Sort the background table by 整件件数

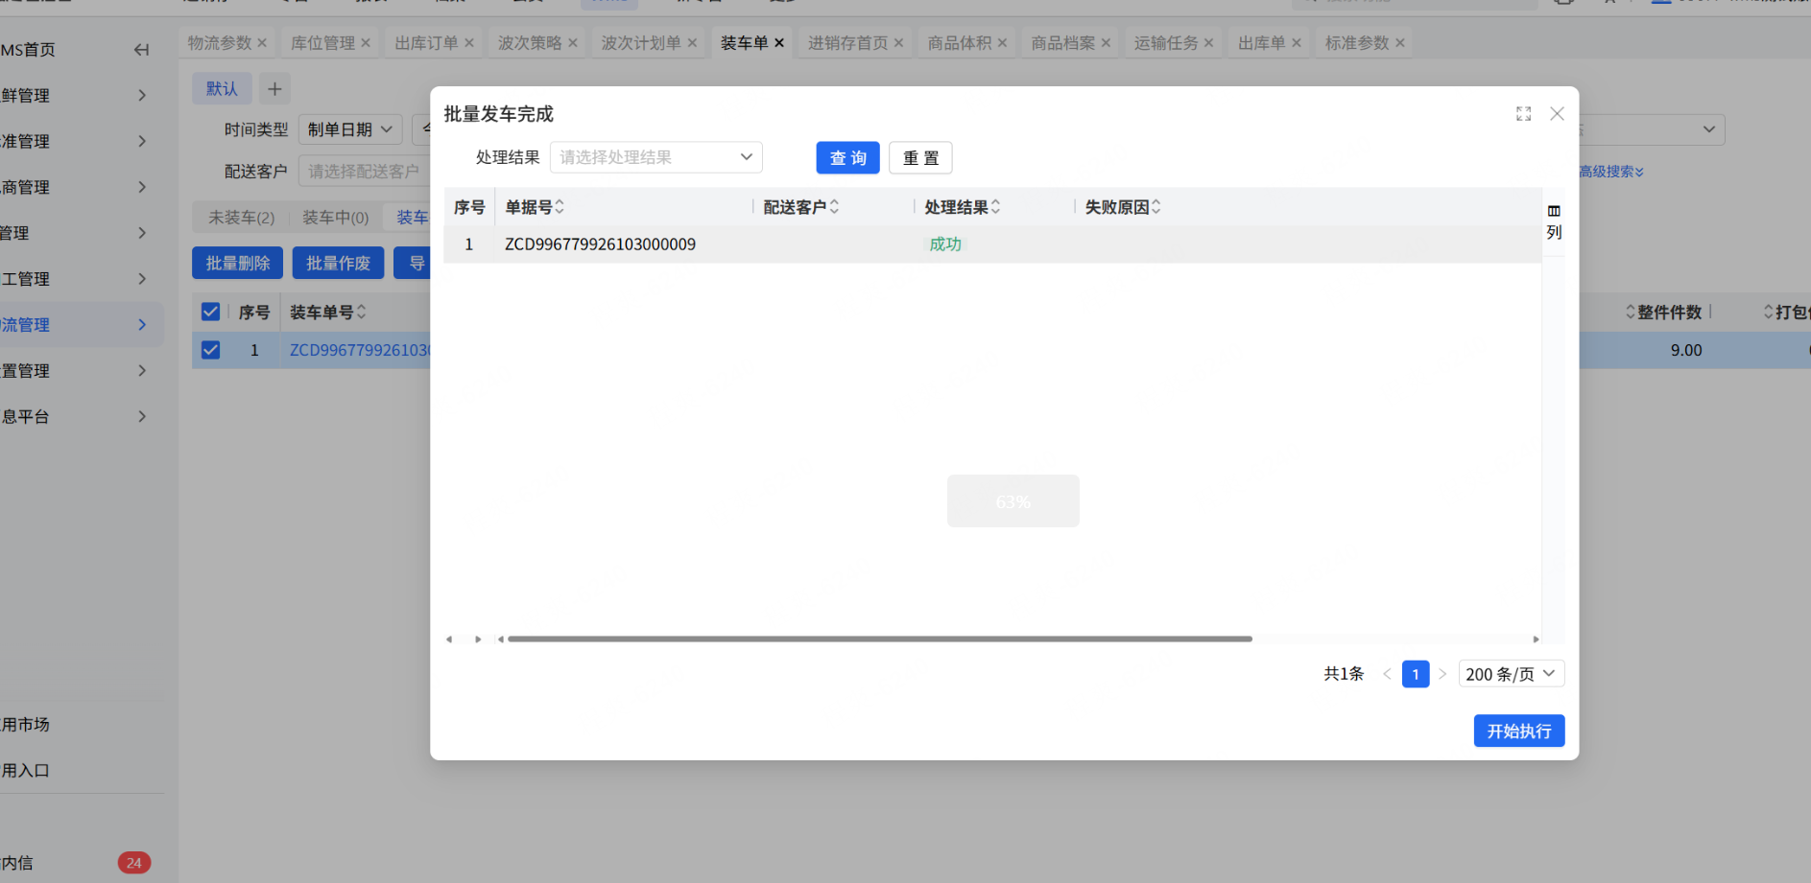(x=1631, y=313)
